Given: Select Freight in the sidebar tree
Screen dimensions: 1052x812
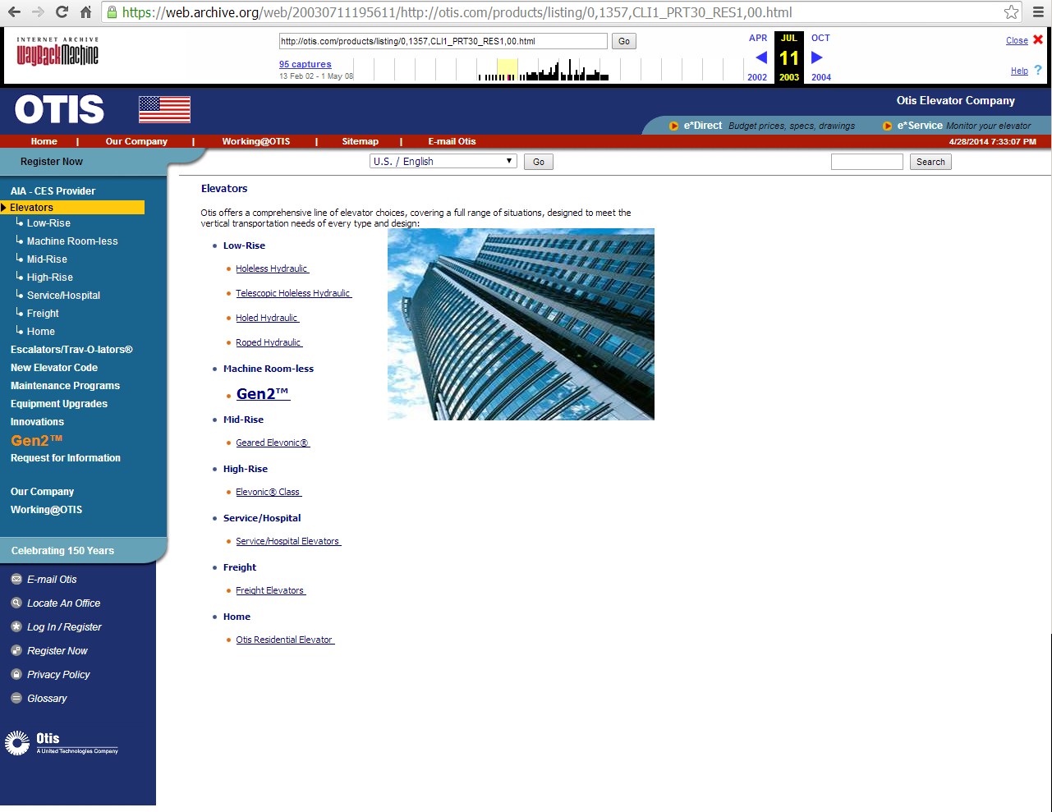Looking at the screenshot, I should (x=43, y=314).
